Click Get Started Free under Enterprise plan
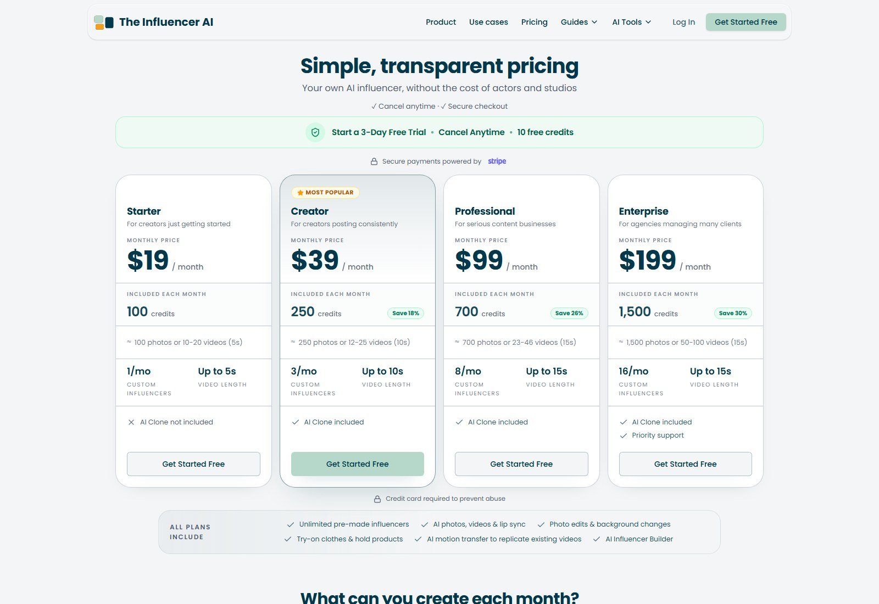The image size is (879, 604). (x=686, y=464)
